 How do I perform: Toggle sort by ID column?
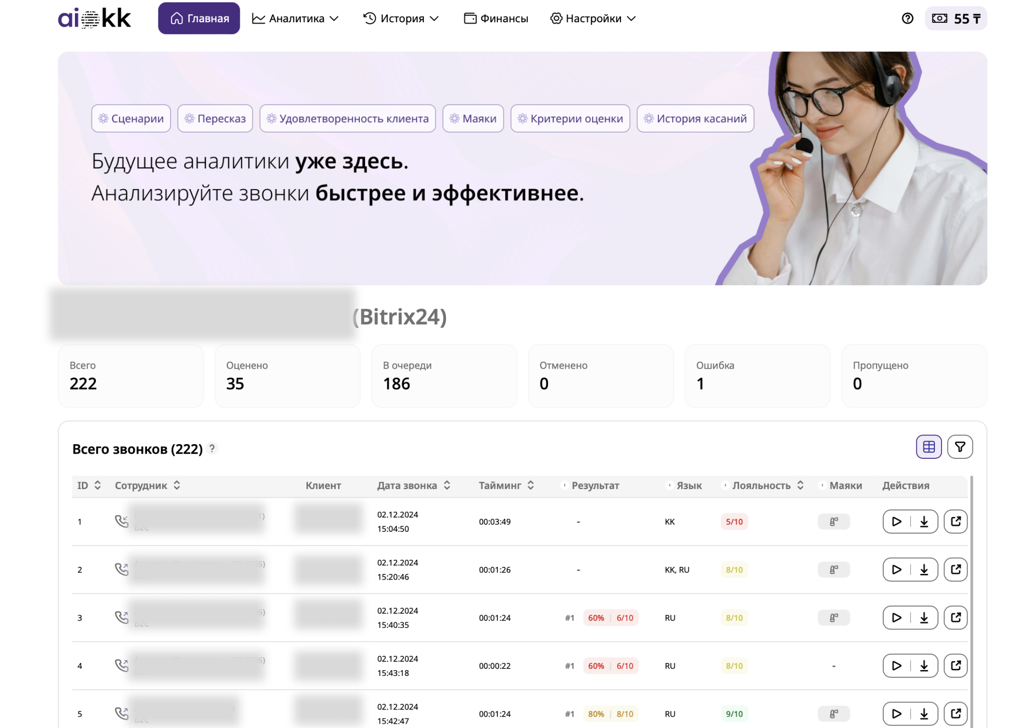click(x=98, y=485)
